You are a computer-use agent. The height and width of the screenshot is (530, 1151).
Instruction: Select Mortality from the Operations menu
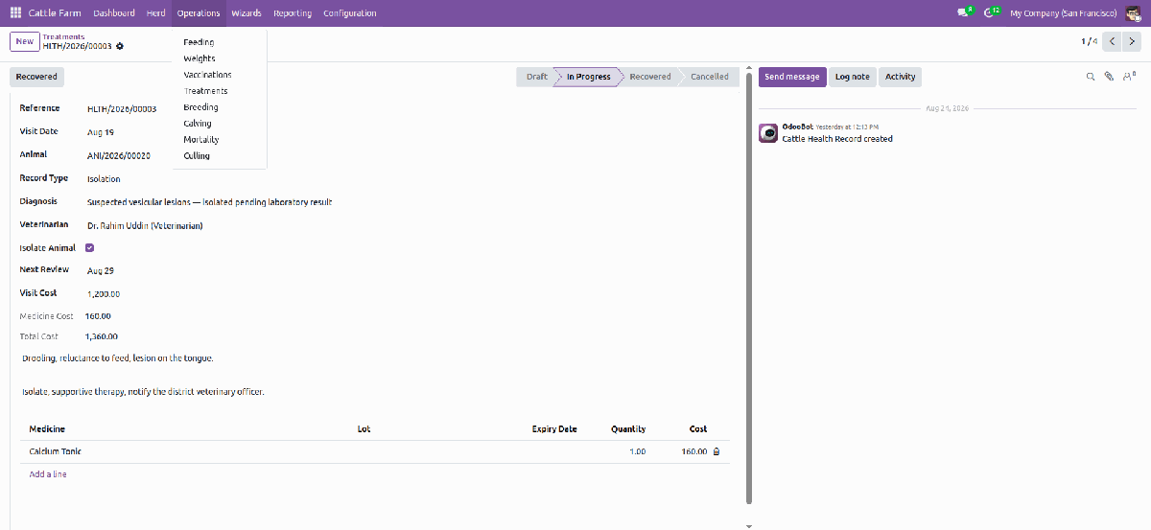pyautogui.click(x=220, y=140)
